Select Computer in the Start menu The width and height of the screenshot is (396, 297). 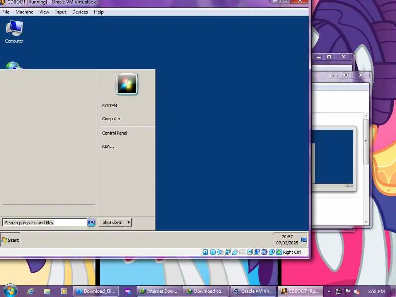[x=111, y=119]
